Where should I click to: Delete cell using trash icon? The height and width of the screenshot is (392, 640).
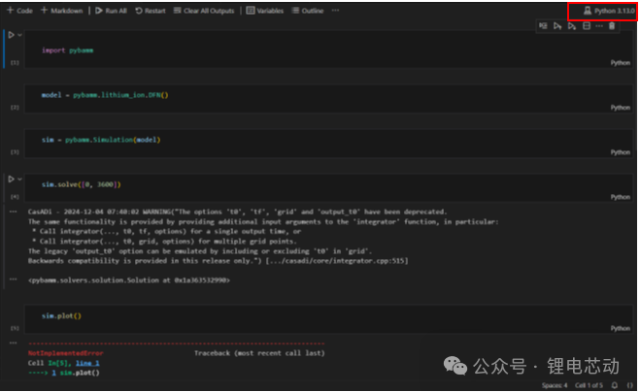(612, 26)
